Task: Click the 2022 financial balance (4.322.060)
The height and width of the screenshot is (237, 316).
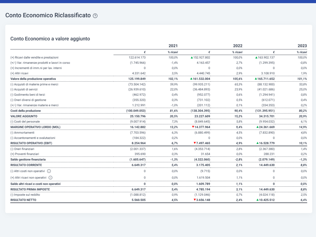Action: coord(202,160)
